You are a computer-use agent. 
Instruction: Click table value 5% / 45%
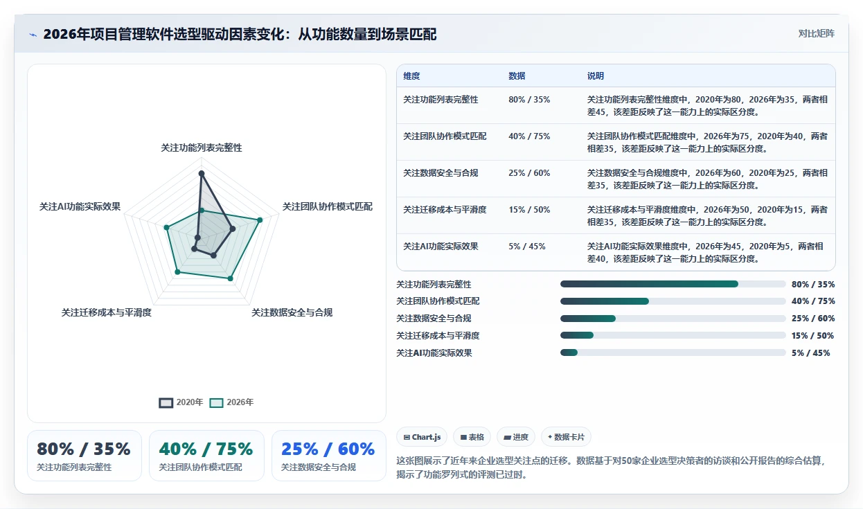coord(527,247)
